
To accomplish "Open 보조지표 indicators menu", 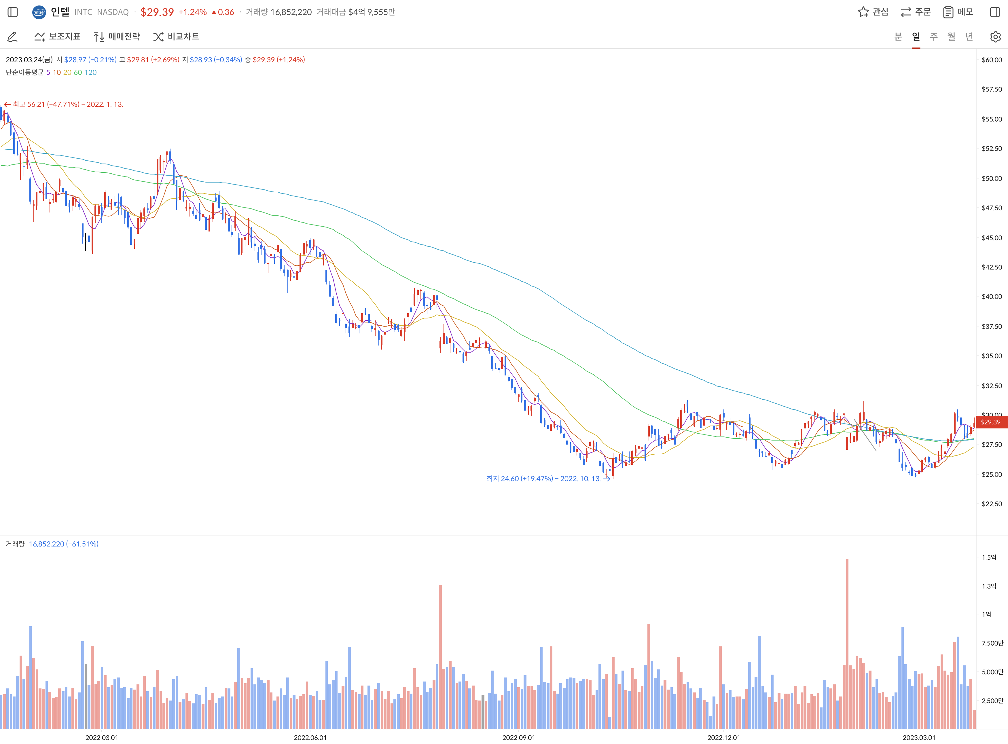I will pyautogui.click(x=57, y=37).
